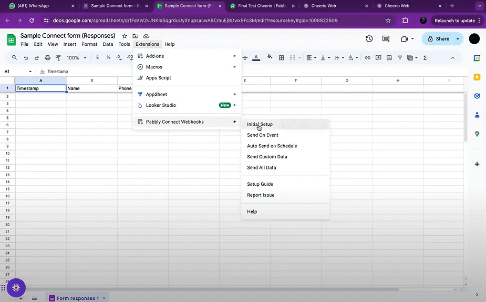This screenshot has height=302, width=486.
Task: Click the print icon in toolbar
Action: pos(48,58)
